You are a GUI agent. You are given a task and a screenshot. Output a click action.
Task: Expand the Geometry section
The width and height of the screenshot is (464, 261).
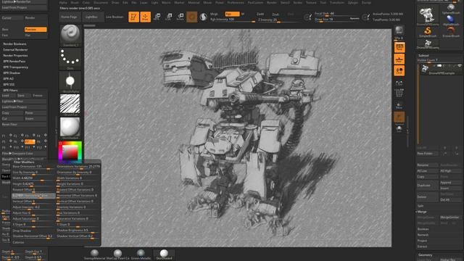click(x=426, y=255)
